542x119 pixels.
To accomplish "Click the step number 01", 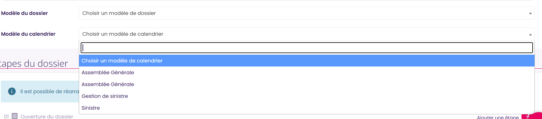I will tap(7, 117).
